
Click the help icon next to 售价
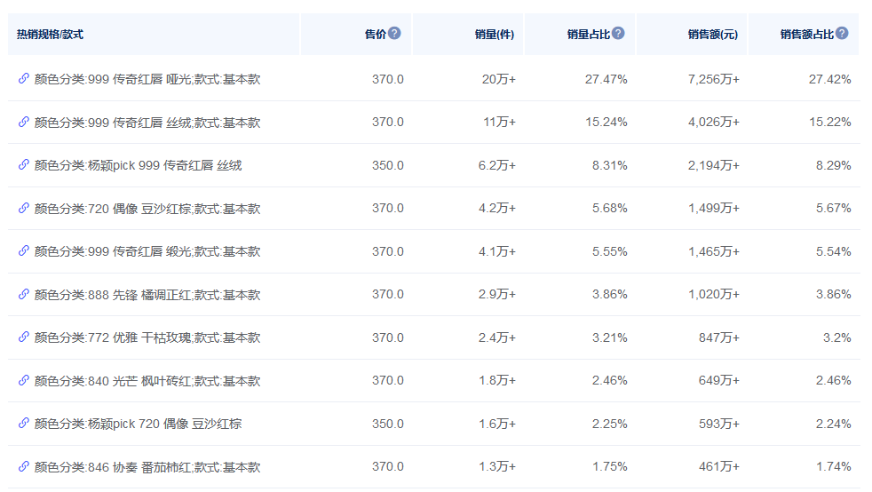coord(394,34)
